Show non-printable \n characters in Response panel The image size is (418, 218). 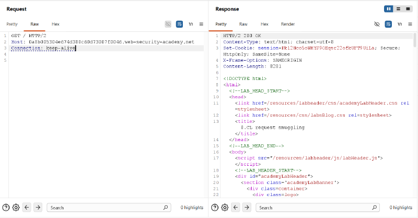400,24
